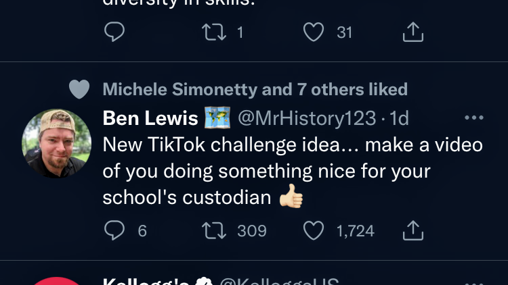
Task: Share the top tweet about skills
Action: (412, 32)
